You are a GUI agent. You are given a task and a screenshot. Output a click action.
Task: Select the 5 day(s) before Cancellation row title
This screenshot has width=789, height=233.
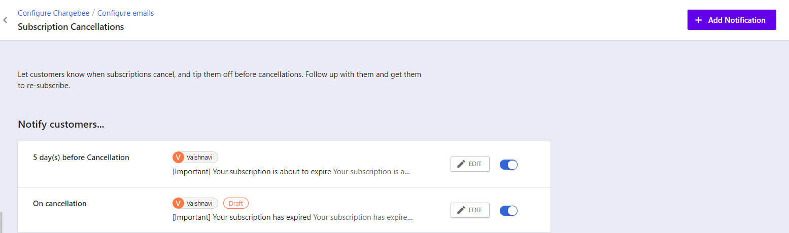coord(81,158)
